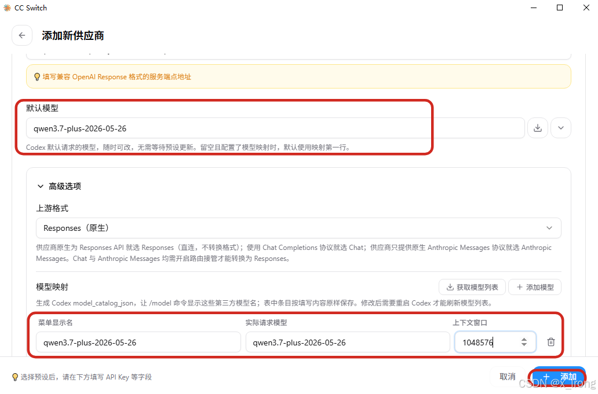This screenshot has width=598, height=394.
Task: Click the lightbulb icon in footer tip
Action: click(15, 377)
